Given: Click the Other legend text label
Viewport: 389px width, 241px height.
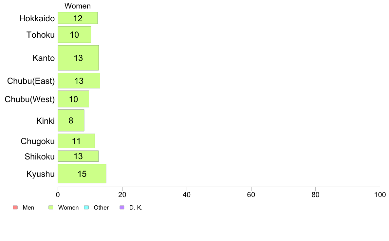Looking at the screenshot, I should pyautogui.click(x=101, y=208).
